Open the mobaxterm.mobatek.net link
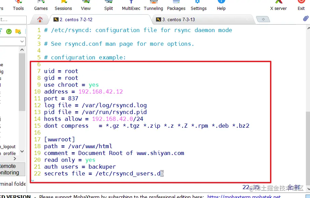This screenshot has width=310, height=198. (x=244, y=196)
